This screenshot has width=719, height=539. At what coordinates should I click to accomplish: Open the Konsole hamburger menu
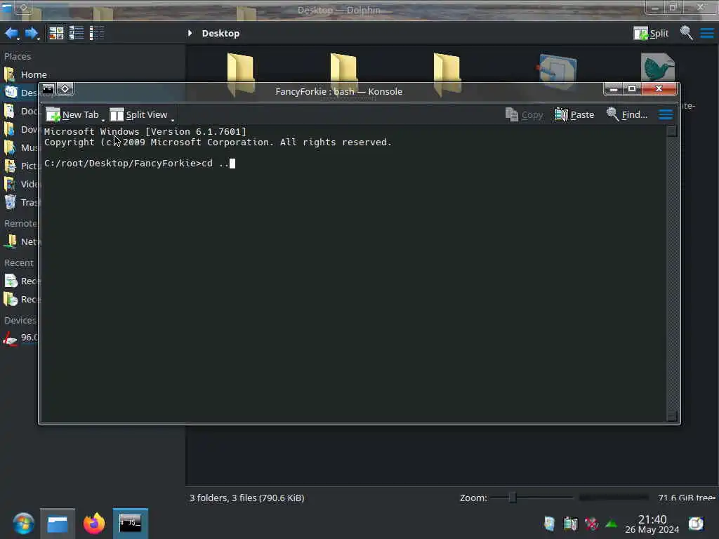tap(666, 114)
